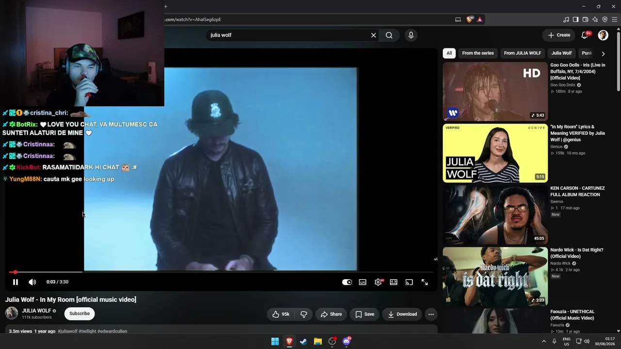Open KEN CARSON - CARTUNEZ reaction title
This screenshot has height=349, width=621.
(578, 191)
